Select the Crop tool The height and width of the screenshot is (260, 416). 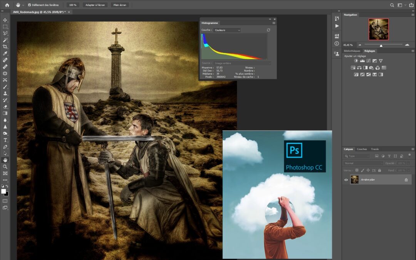click(x=5, y=46)
